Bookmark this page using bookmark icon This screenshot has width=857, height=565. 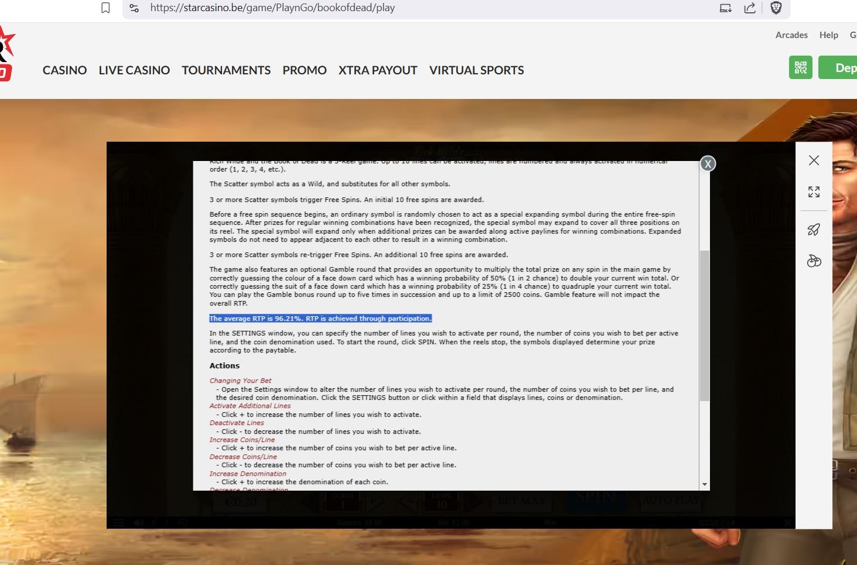[105, 8]
